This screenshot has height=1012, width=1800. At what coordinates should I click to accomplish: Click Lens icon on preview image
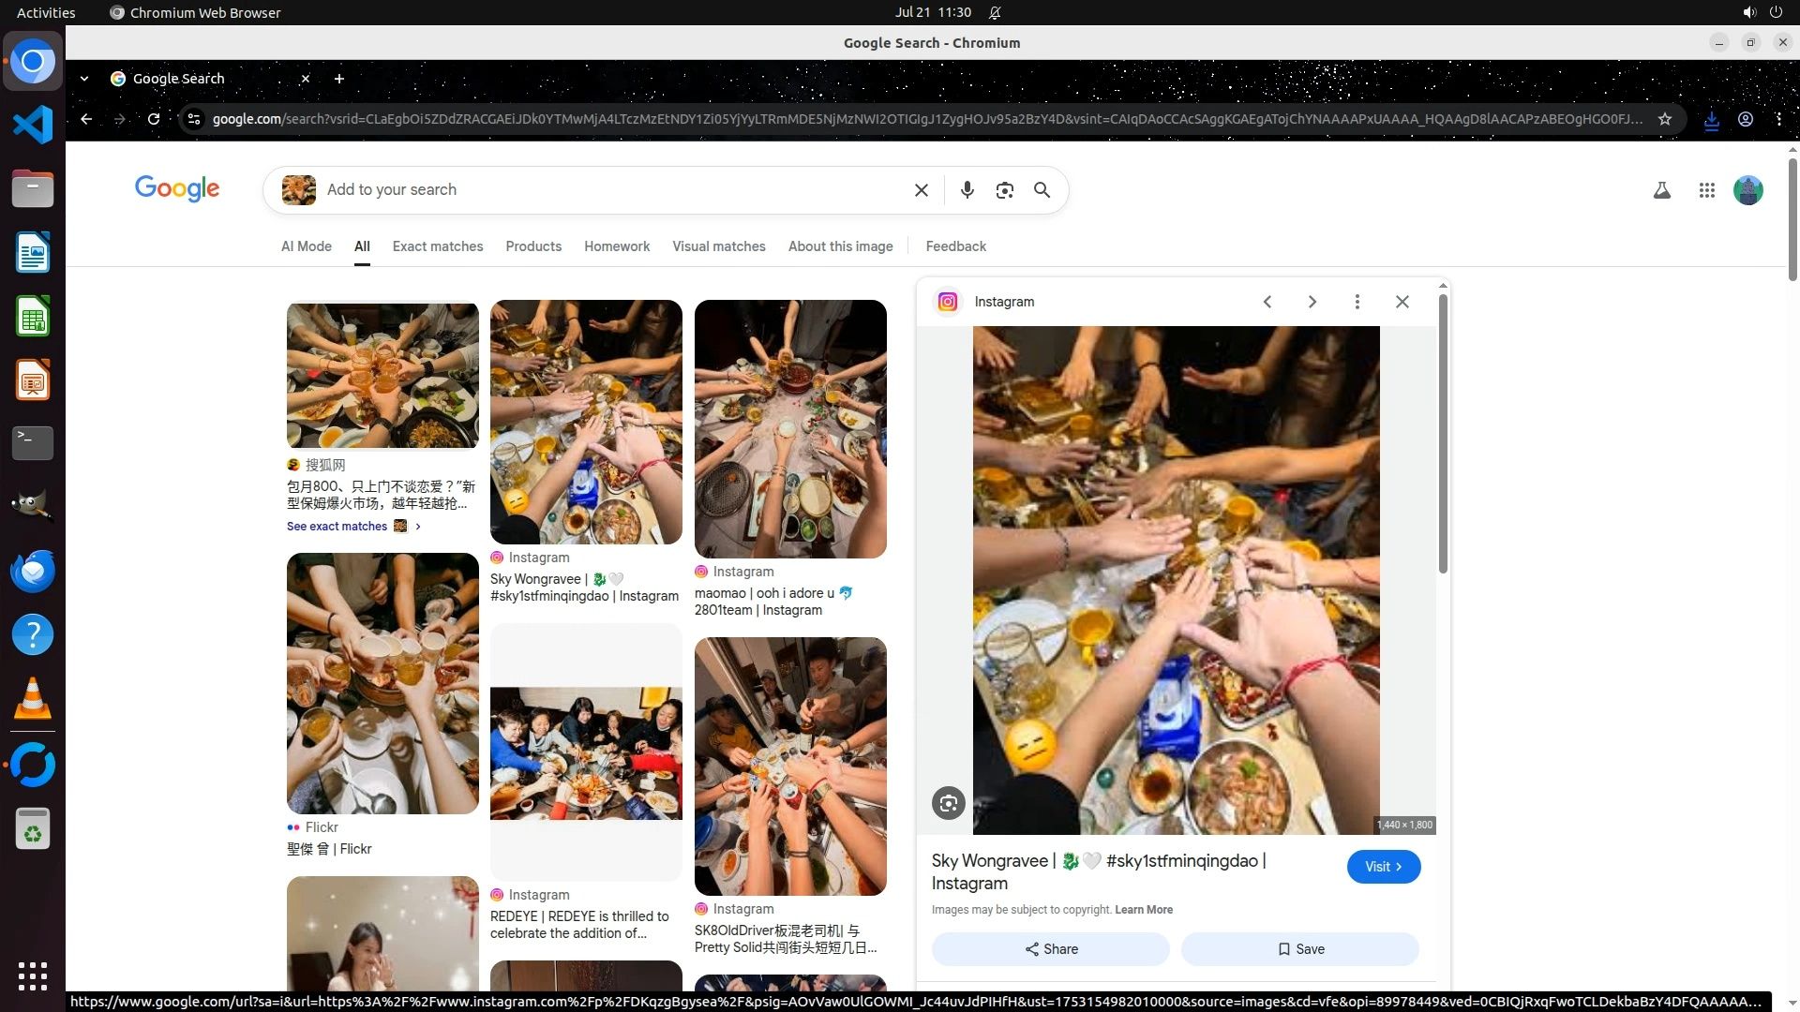(948, 803)
